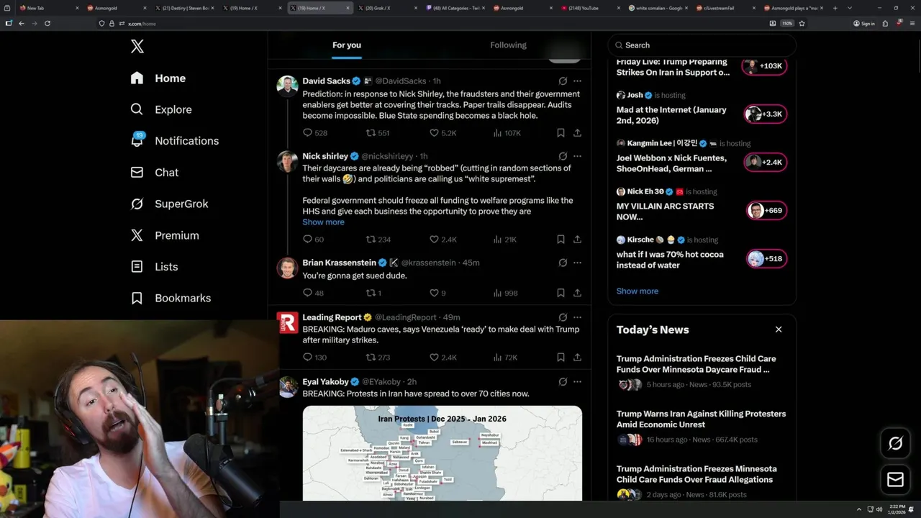Screen dimensions: 921x518
Task: Close the Today's News panel
Action: coord(779,330)
